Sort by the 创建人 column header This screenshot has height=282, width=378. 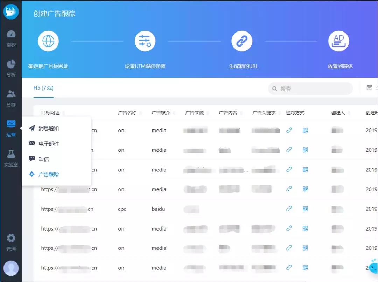pyautogui.click(x=338, y=113)
